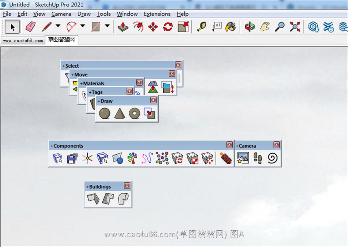Open the 3D Warehouse icon

pos(314,27)
